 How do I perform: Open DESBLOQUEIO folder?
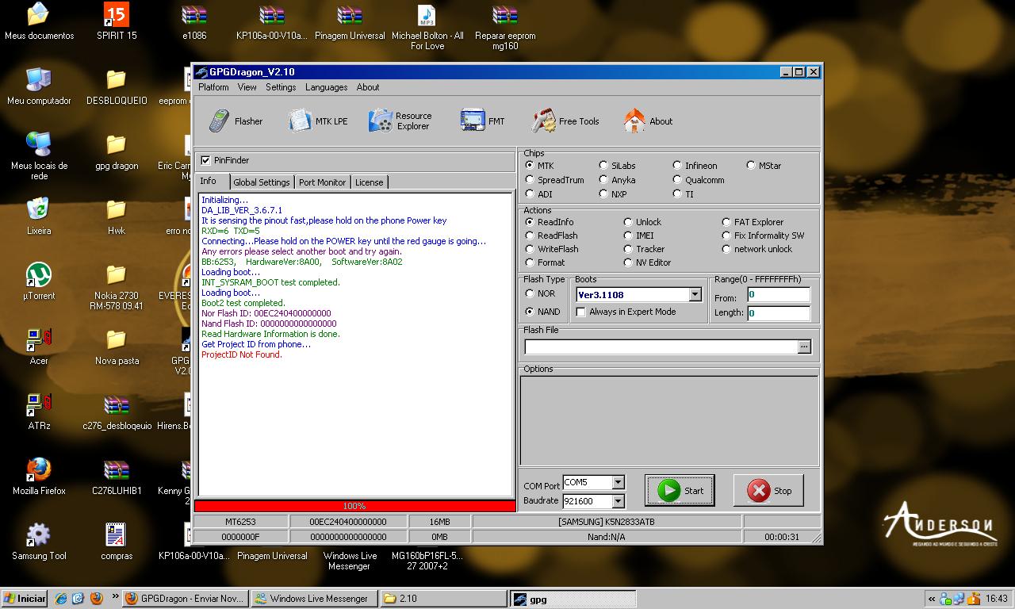[x=117, y=87]
